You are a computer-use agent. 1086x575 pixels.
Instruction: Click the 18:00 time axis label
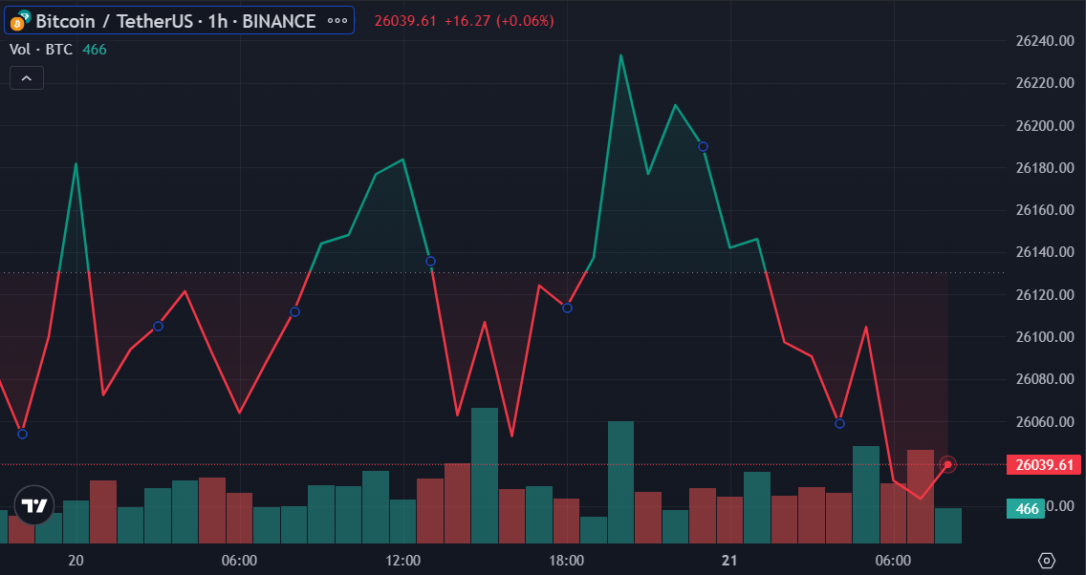567,560
